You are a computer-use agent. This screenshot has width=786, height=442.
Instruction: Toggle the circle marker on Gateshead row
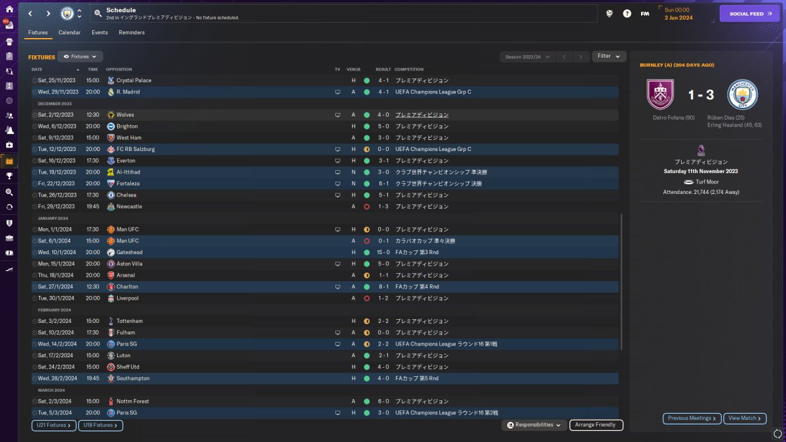[x=34, y=252]
